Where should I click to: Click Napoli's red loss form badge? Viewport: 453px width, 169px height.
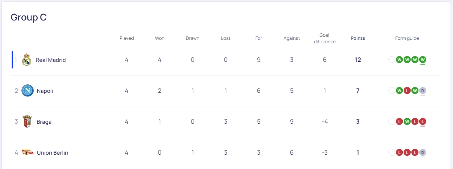(x=407, y=90)
